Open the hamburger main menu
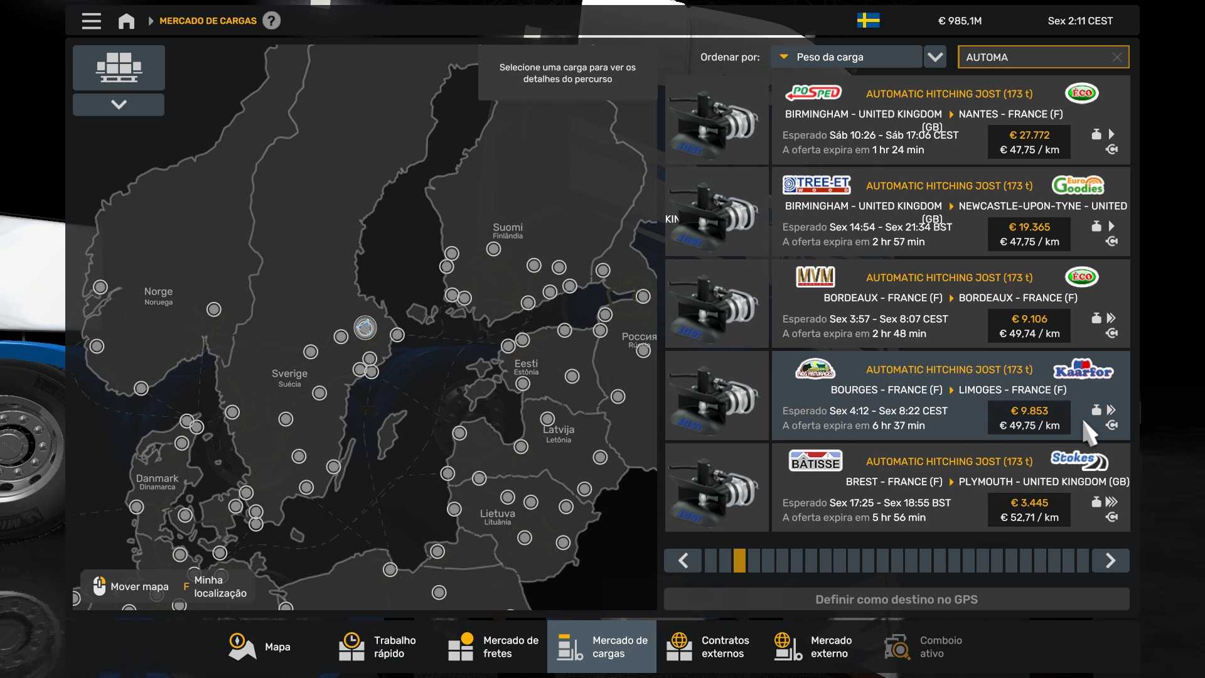 coord(91,21)
